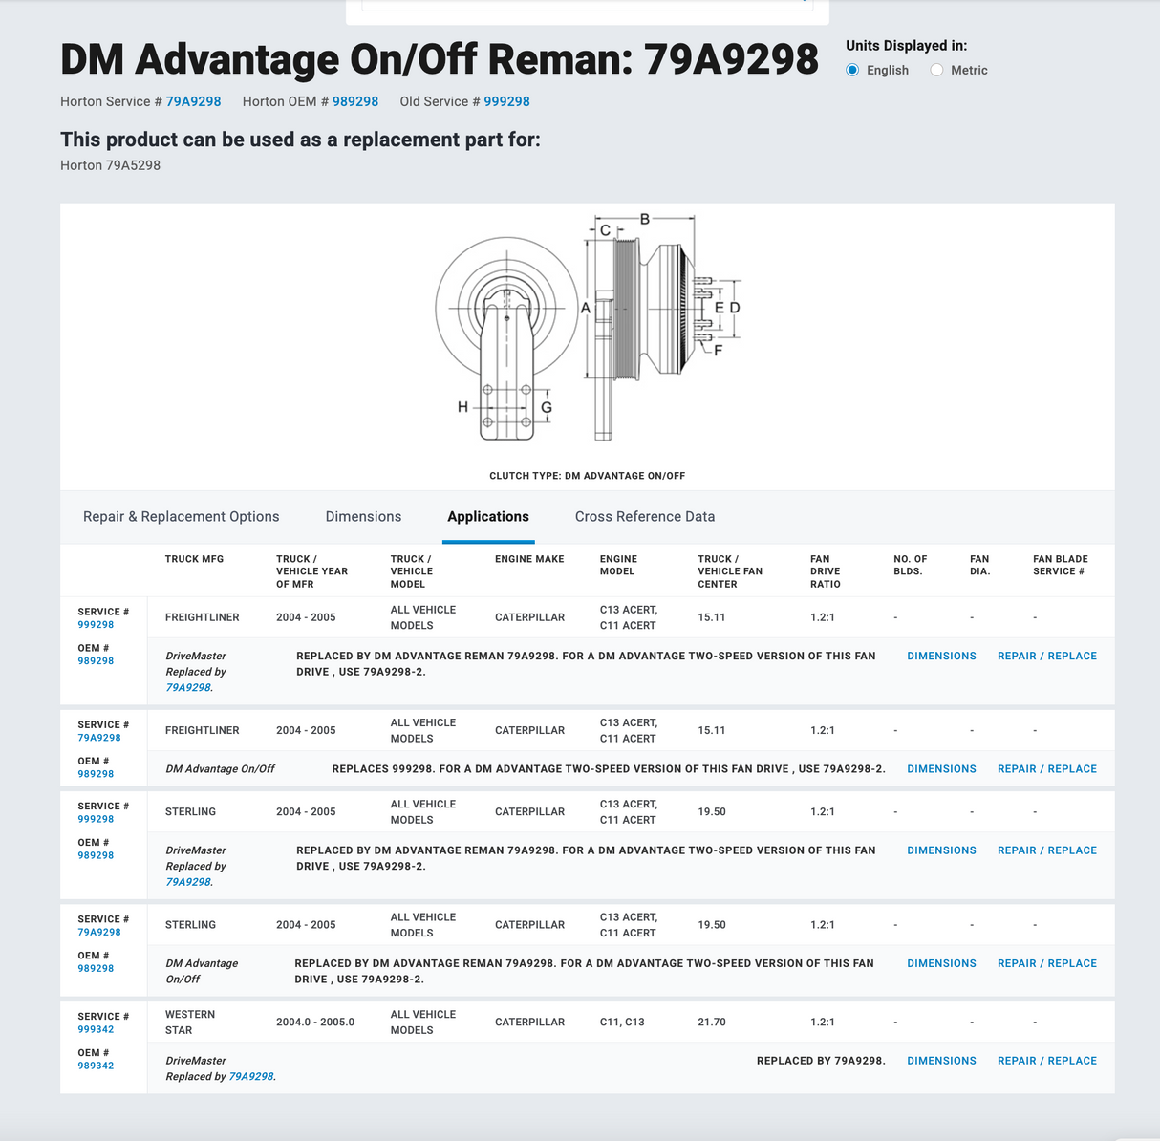Open DIMENSIONS for Sterling DM Advantage On/Off row

click(x=941, y=963)
